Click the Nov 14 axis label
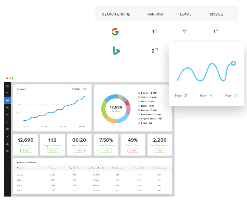 (206, 96)
